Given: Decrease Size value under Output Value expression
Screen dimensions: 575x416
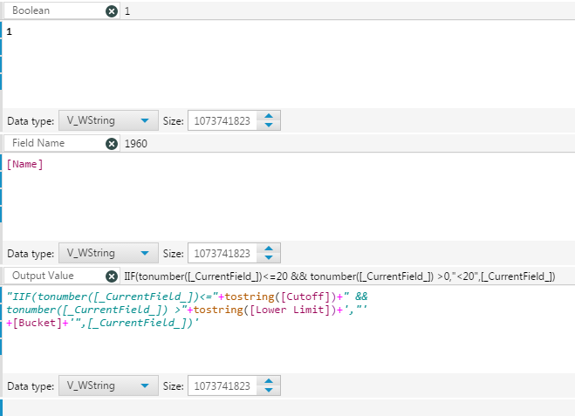Looking at the screenshot, I should (269, 391).
